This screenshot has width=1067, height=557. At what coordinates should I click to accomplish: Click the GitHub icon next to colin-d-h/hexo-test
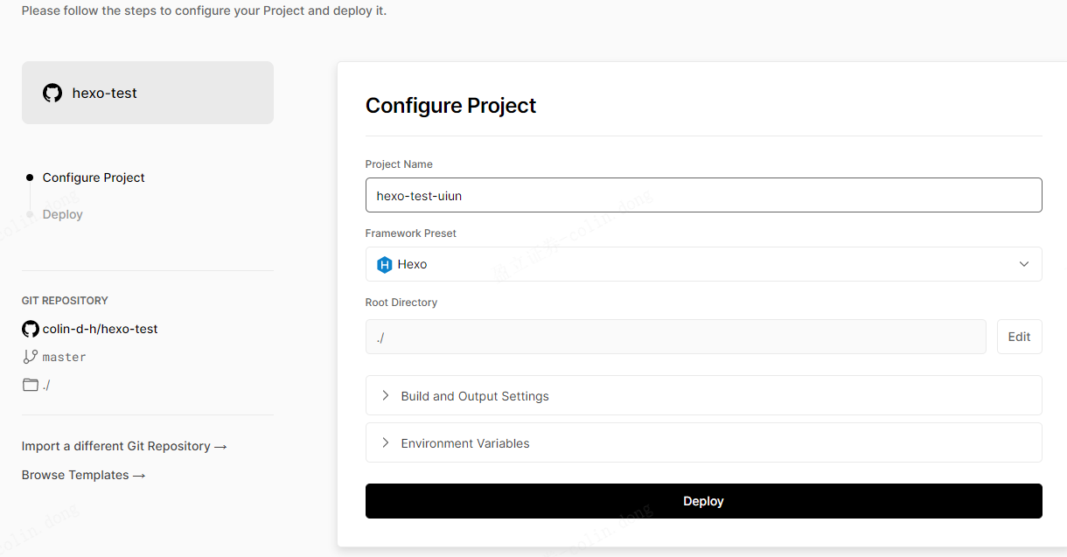click(x=31, y=329)
